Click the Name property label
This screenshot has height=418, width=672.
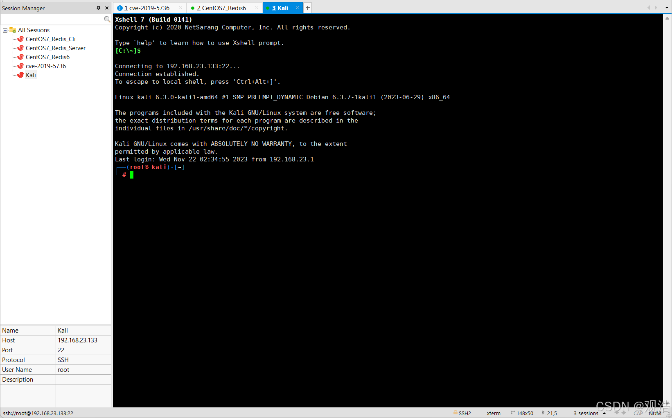pos(10,331)
